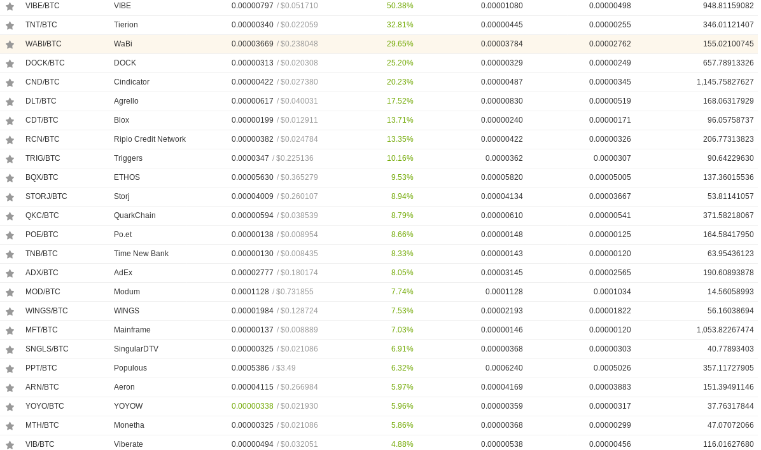Star the SNGLS/BTC pair
The height and width of the screenshot is (450, 761).
click(10, 350)
